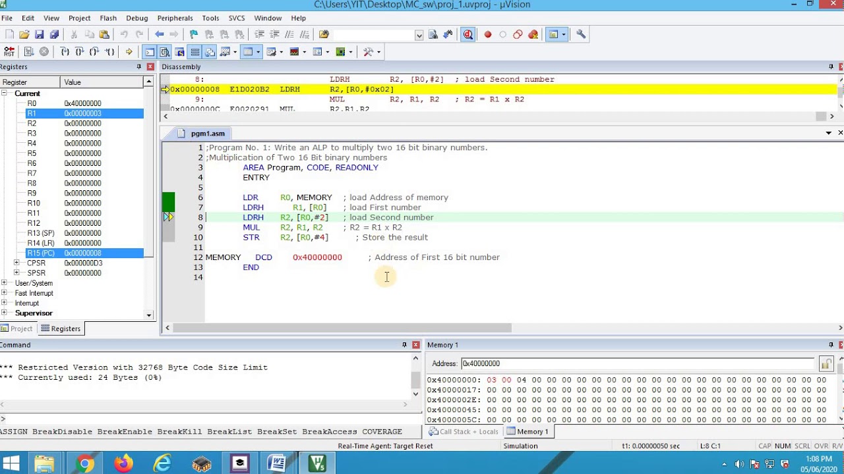Image resolution: width=844 pixels, height=474 pixels.
Task: Click the Memory Address input field
Action: (637, 363)
